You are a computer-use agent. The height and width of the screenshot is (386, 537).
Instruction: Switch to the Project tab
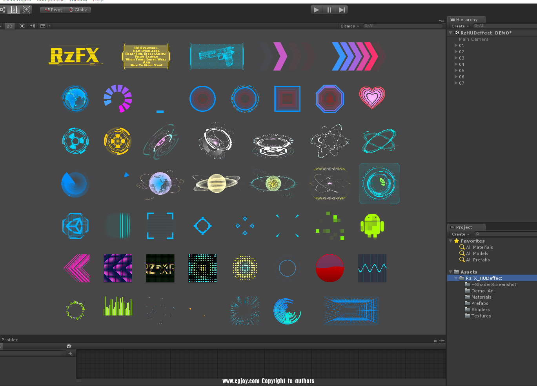click(x=466, y=227)
